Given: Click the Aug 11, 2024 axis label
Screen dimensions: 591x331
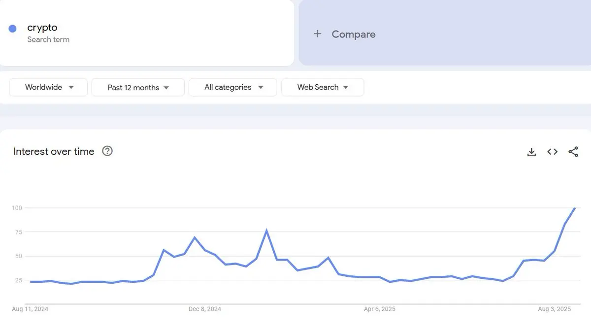Looking at the screenshot, I should tap(30, 309).
